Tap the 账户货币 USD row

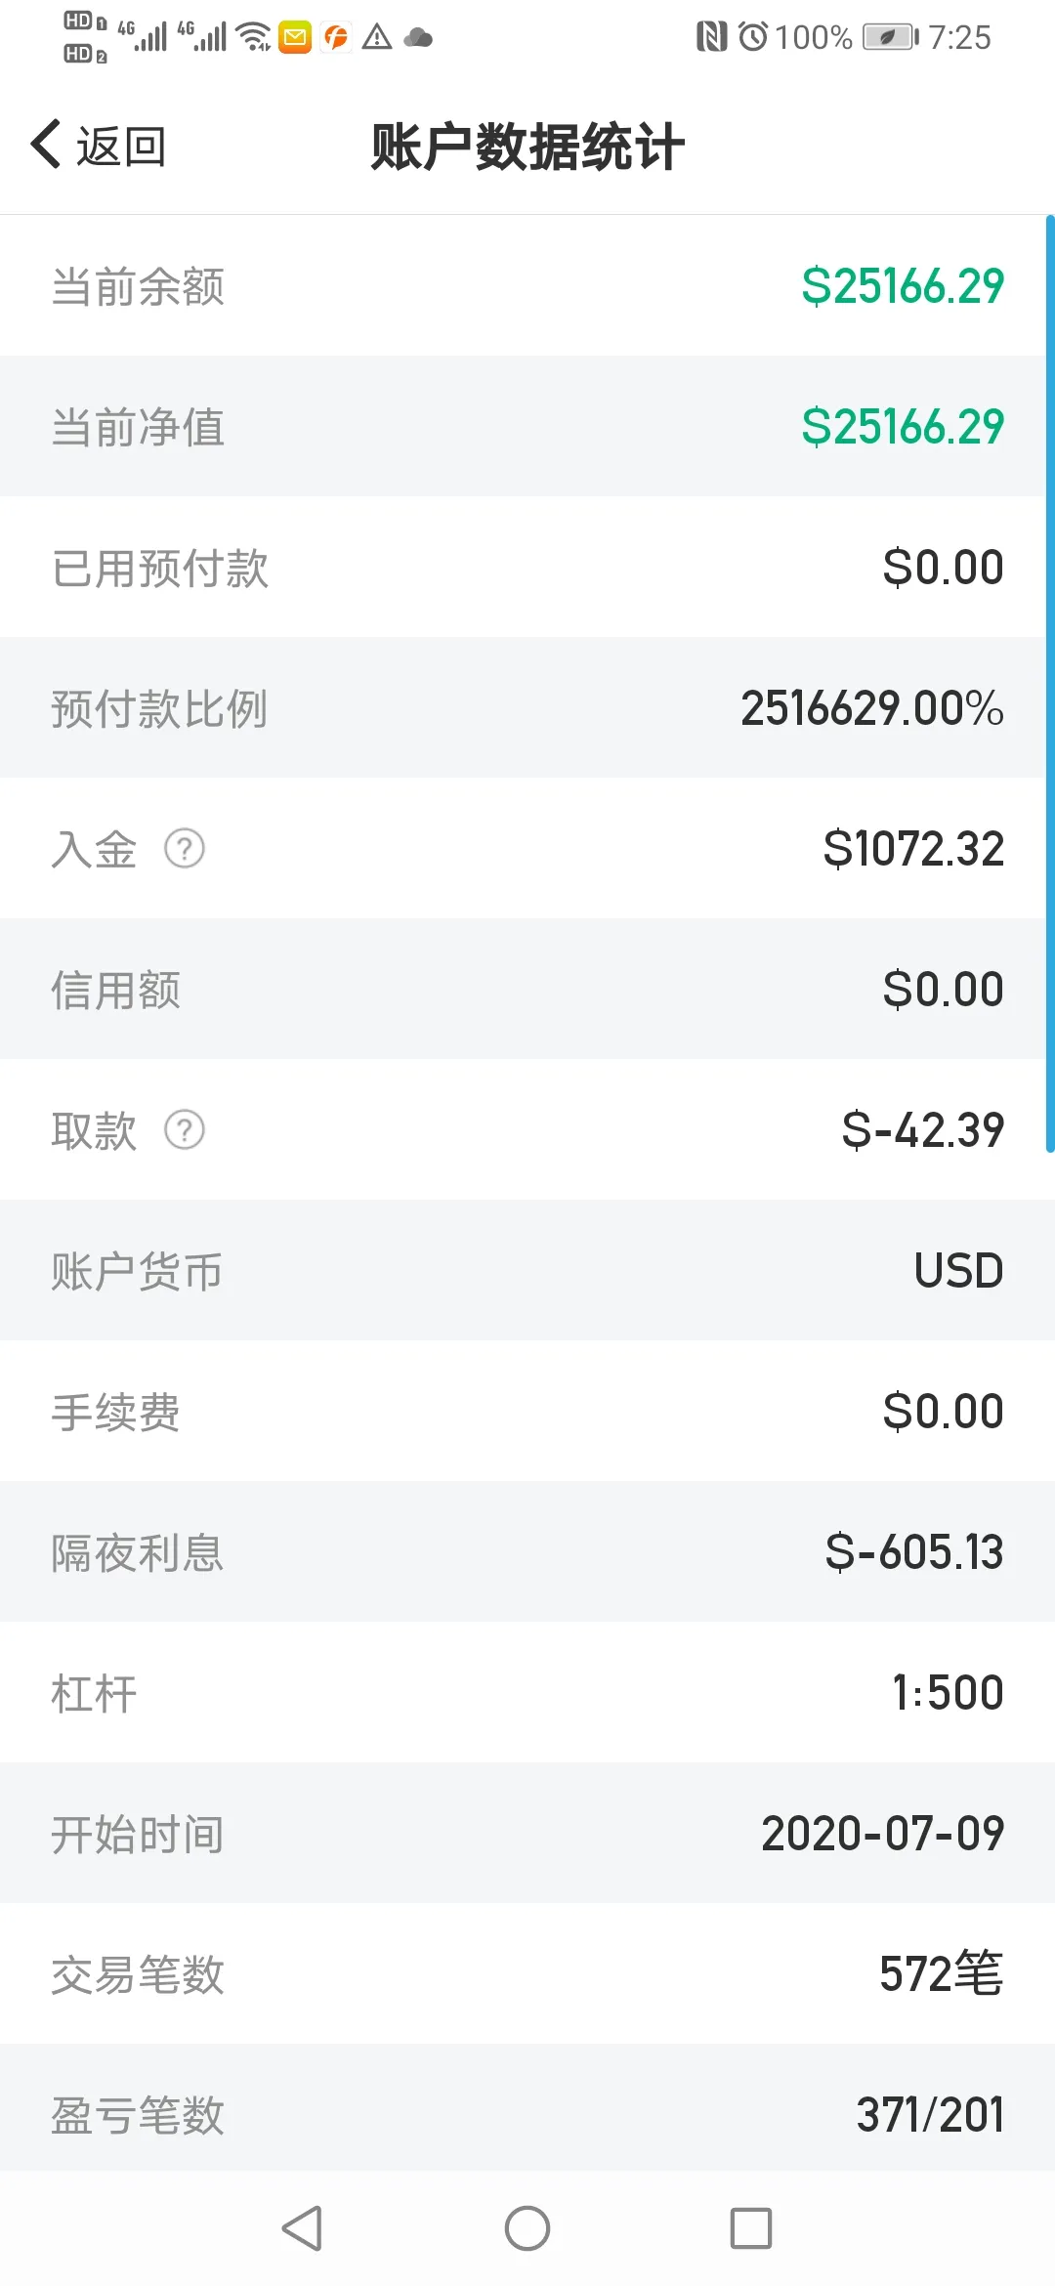click(527, 1270)
